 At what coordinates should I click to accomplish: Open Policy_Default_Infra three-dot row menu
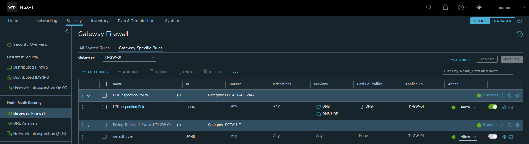tap(83, 125)
